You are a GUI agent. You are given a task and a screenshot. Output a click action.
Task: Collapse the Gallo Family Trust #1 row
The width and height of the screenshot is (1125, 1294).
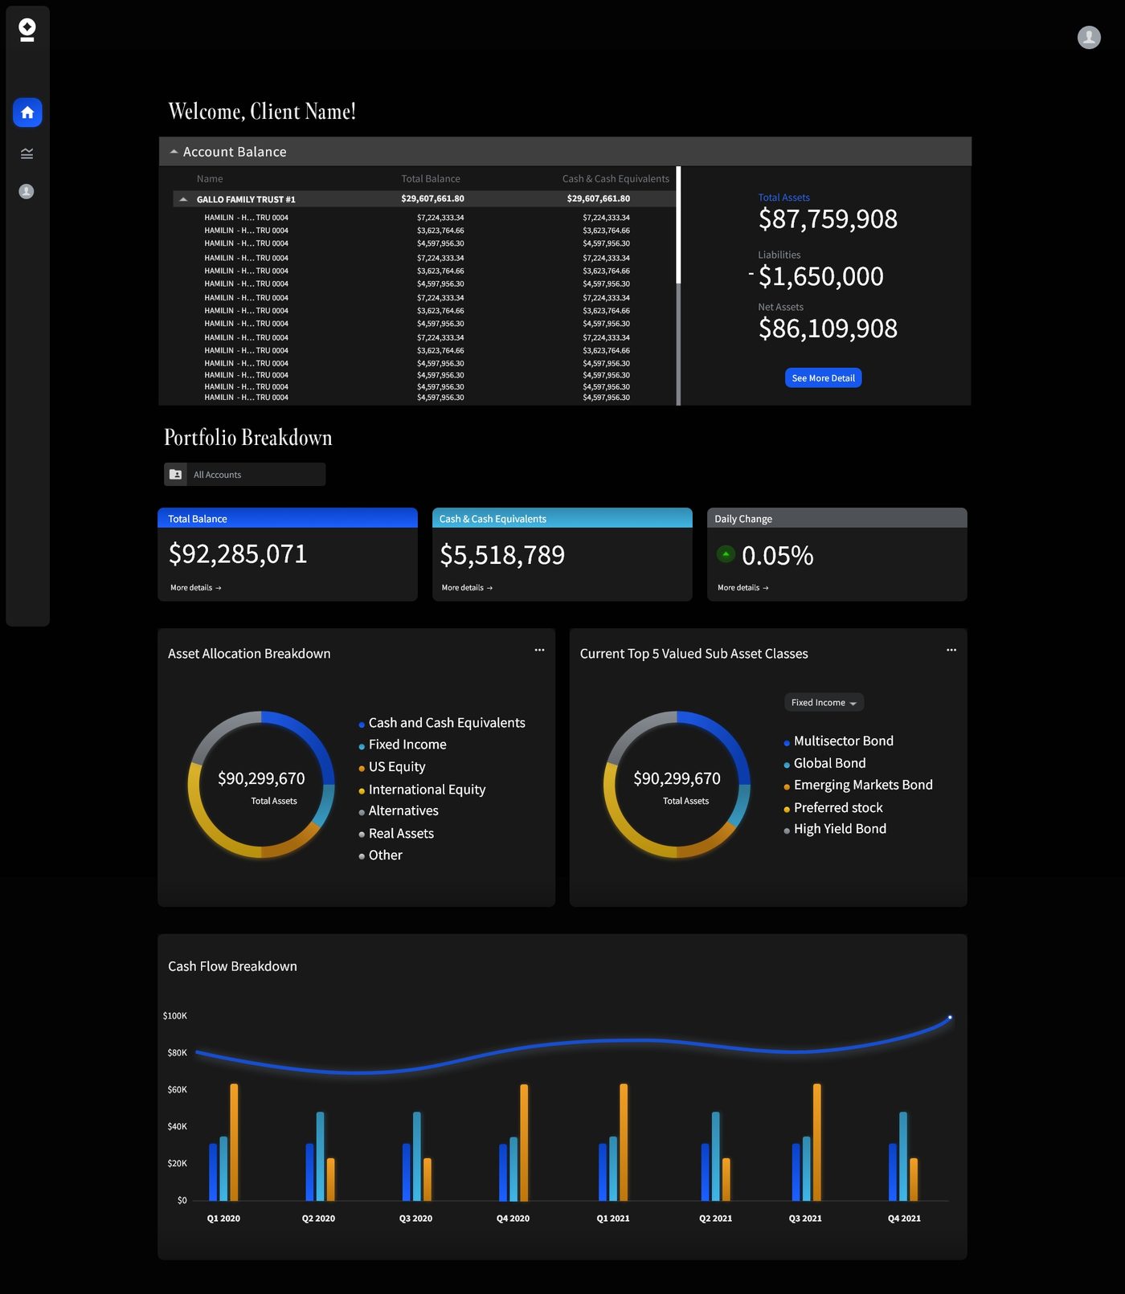coord(183,199)
